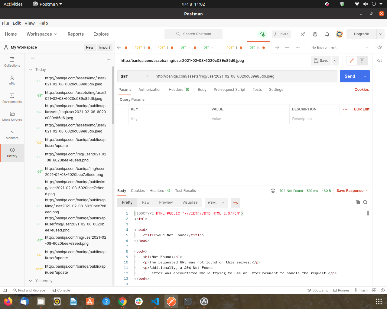387x309 pixels.
Task: Open the Monitors sidebar panel
Action: (12, 134)
